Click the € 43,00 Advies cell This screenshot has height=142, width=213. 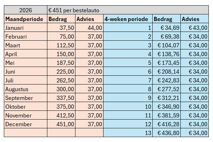coord(194,28)
